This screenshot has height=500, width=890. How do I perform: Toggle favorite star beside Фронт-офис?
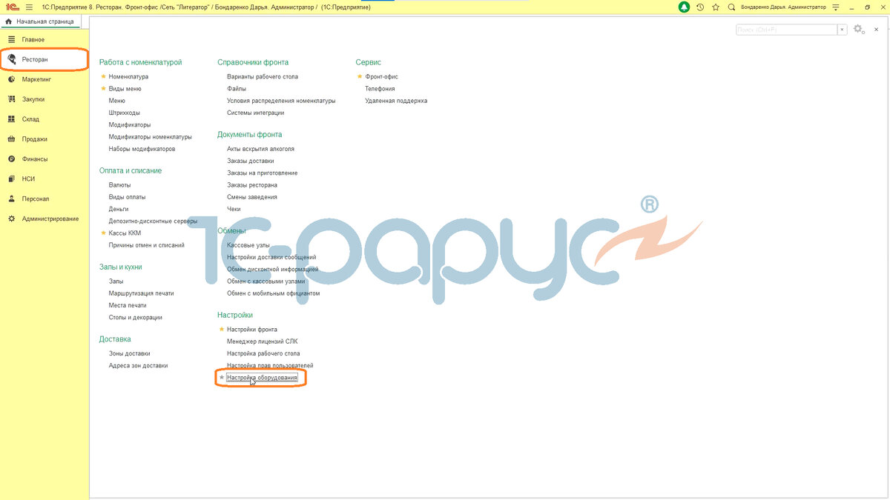(x=360, y=76)
